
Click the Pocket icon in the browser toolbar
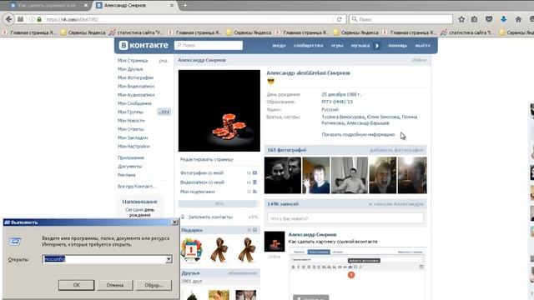pos(489,19)
